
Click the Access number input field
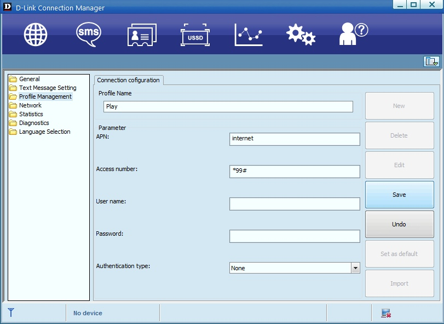pos(295,171)
